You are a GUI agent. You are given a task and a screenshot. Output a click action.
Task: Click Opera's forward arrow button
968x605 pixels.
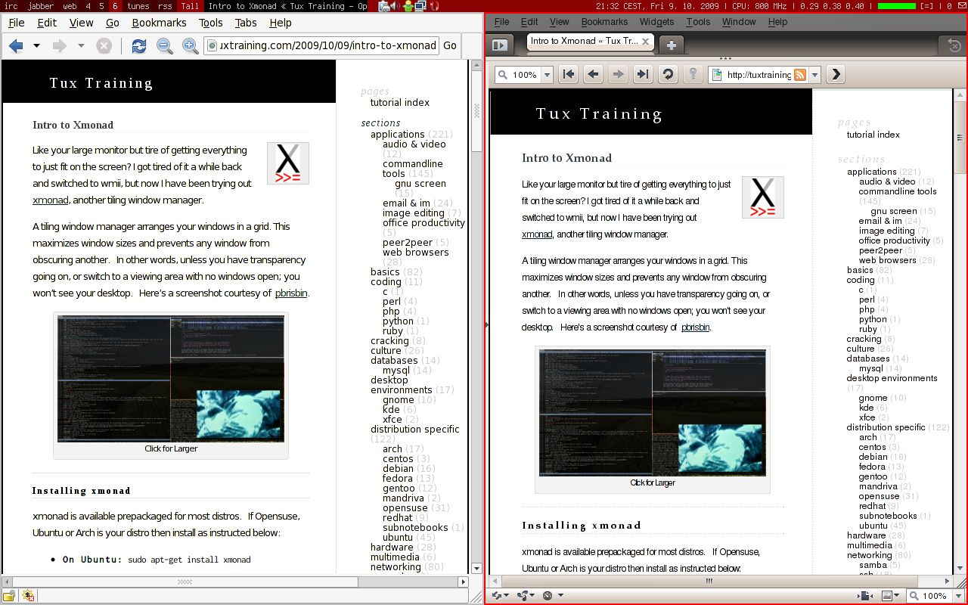tap(619, 74)
